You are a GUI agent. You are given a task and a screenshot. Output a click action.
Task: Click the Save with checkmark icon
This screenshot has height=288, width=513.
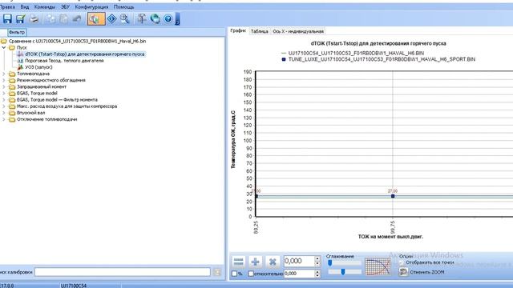click(21, 19)
